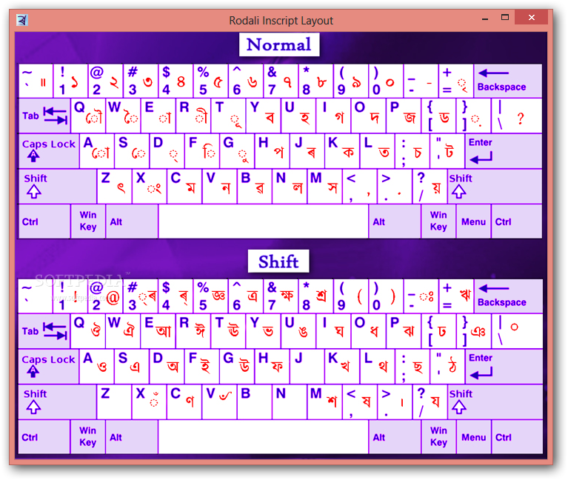
Task: Click the Rodali app icon in title bar
Action: 22,20
